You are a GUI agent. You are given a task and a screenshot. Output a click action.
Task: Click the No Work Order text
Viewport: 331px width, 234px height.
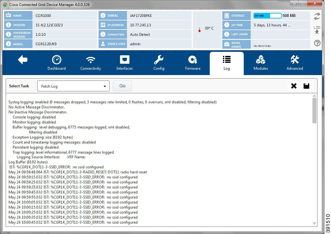(x=262, y=46)
